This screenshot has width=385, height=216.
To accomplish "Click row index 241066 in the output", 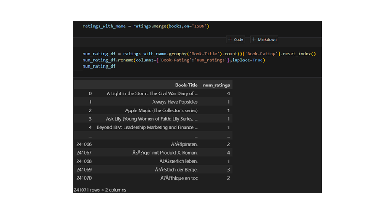I will click(84, 144).
